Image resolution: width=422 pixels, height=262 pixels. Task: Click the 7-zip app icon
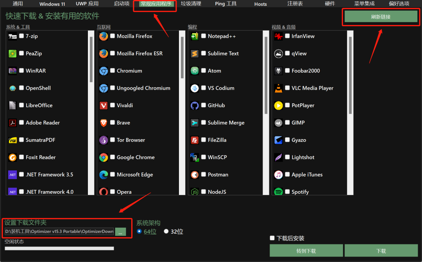pyautogui.click(x=13, y=36)
